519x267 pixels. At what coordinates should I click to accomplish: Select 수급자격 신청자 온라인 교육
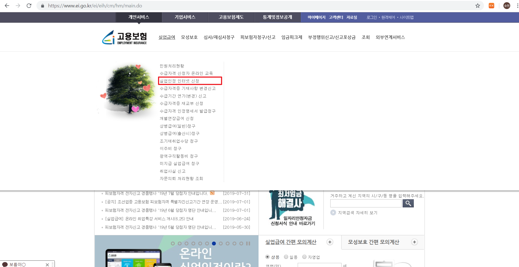click(186, 73)
